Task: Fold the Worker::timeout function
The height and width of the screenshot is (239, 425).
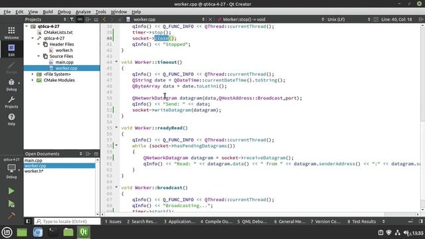Action: (117, 62)
